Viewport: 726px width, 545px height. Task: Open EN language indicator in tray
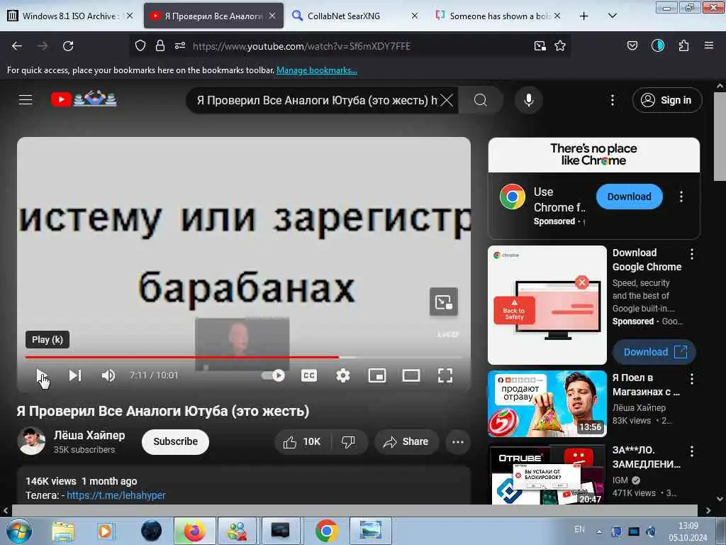click(579, 529)
